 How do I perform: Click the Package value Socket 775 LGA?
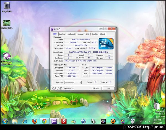[x=81, y=45]
